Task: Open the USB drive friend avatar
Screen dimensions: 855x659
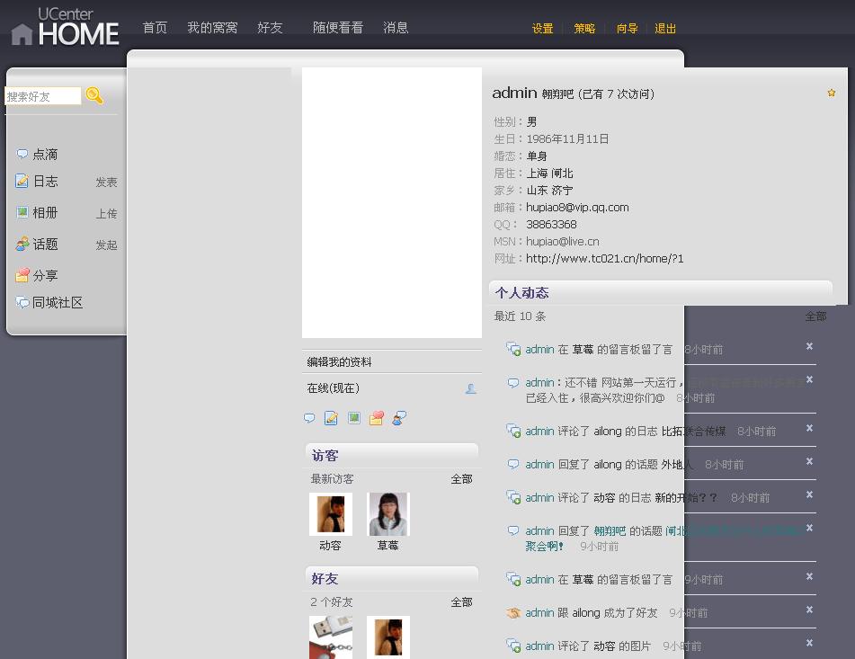Action: tap(331, 637)
